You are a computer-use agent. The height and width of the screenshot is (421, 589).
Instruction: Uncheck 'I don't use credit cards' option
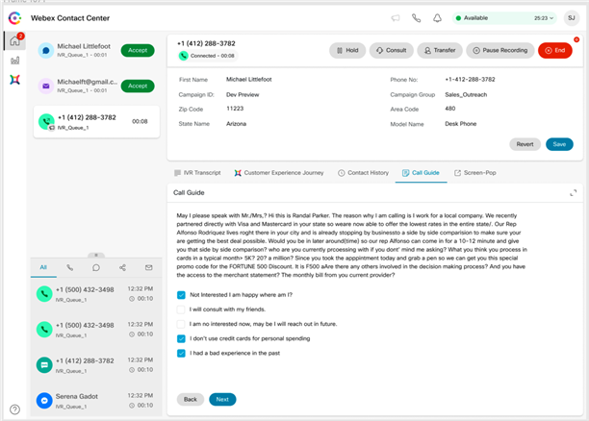(181, 339)
